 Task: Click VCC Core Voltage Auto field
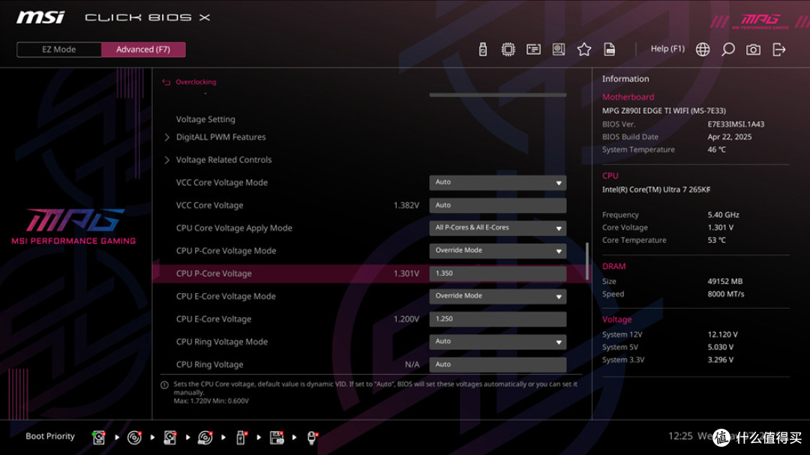[497, 205]
